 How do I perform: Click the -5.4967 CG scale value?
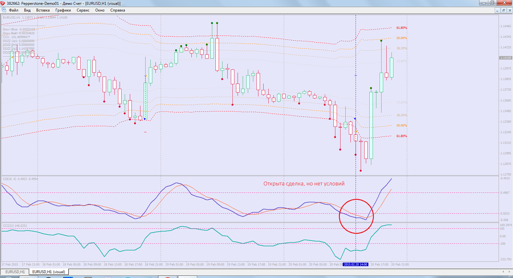pos(504,193)
